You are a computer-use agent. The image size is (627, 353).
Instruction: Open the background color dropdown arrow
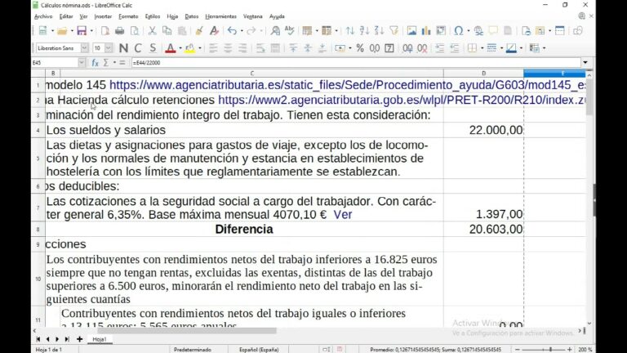(x=200, y=48)
